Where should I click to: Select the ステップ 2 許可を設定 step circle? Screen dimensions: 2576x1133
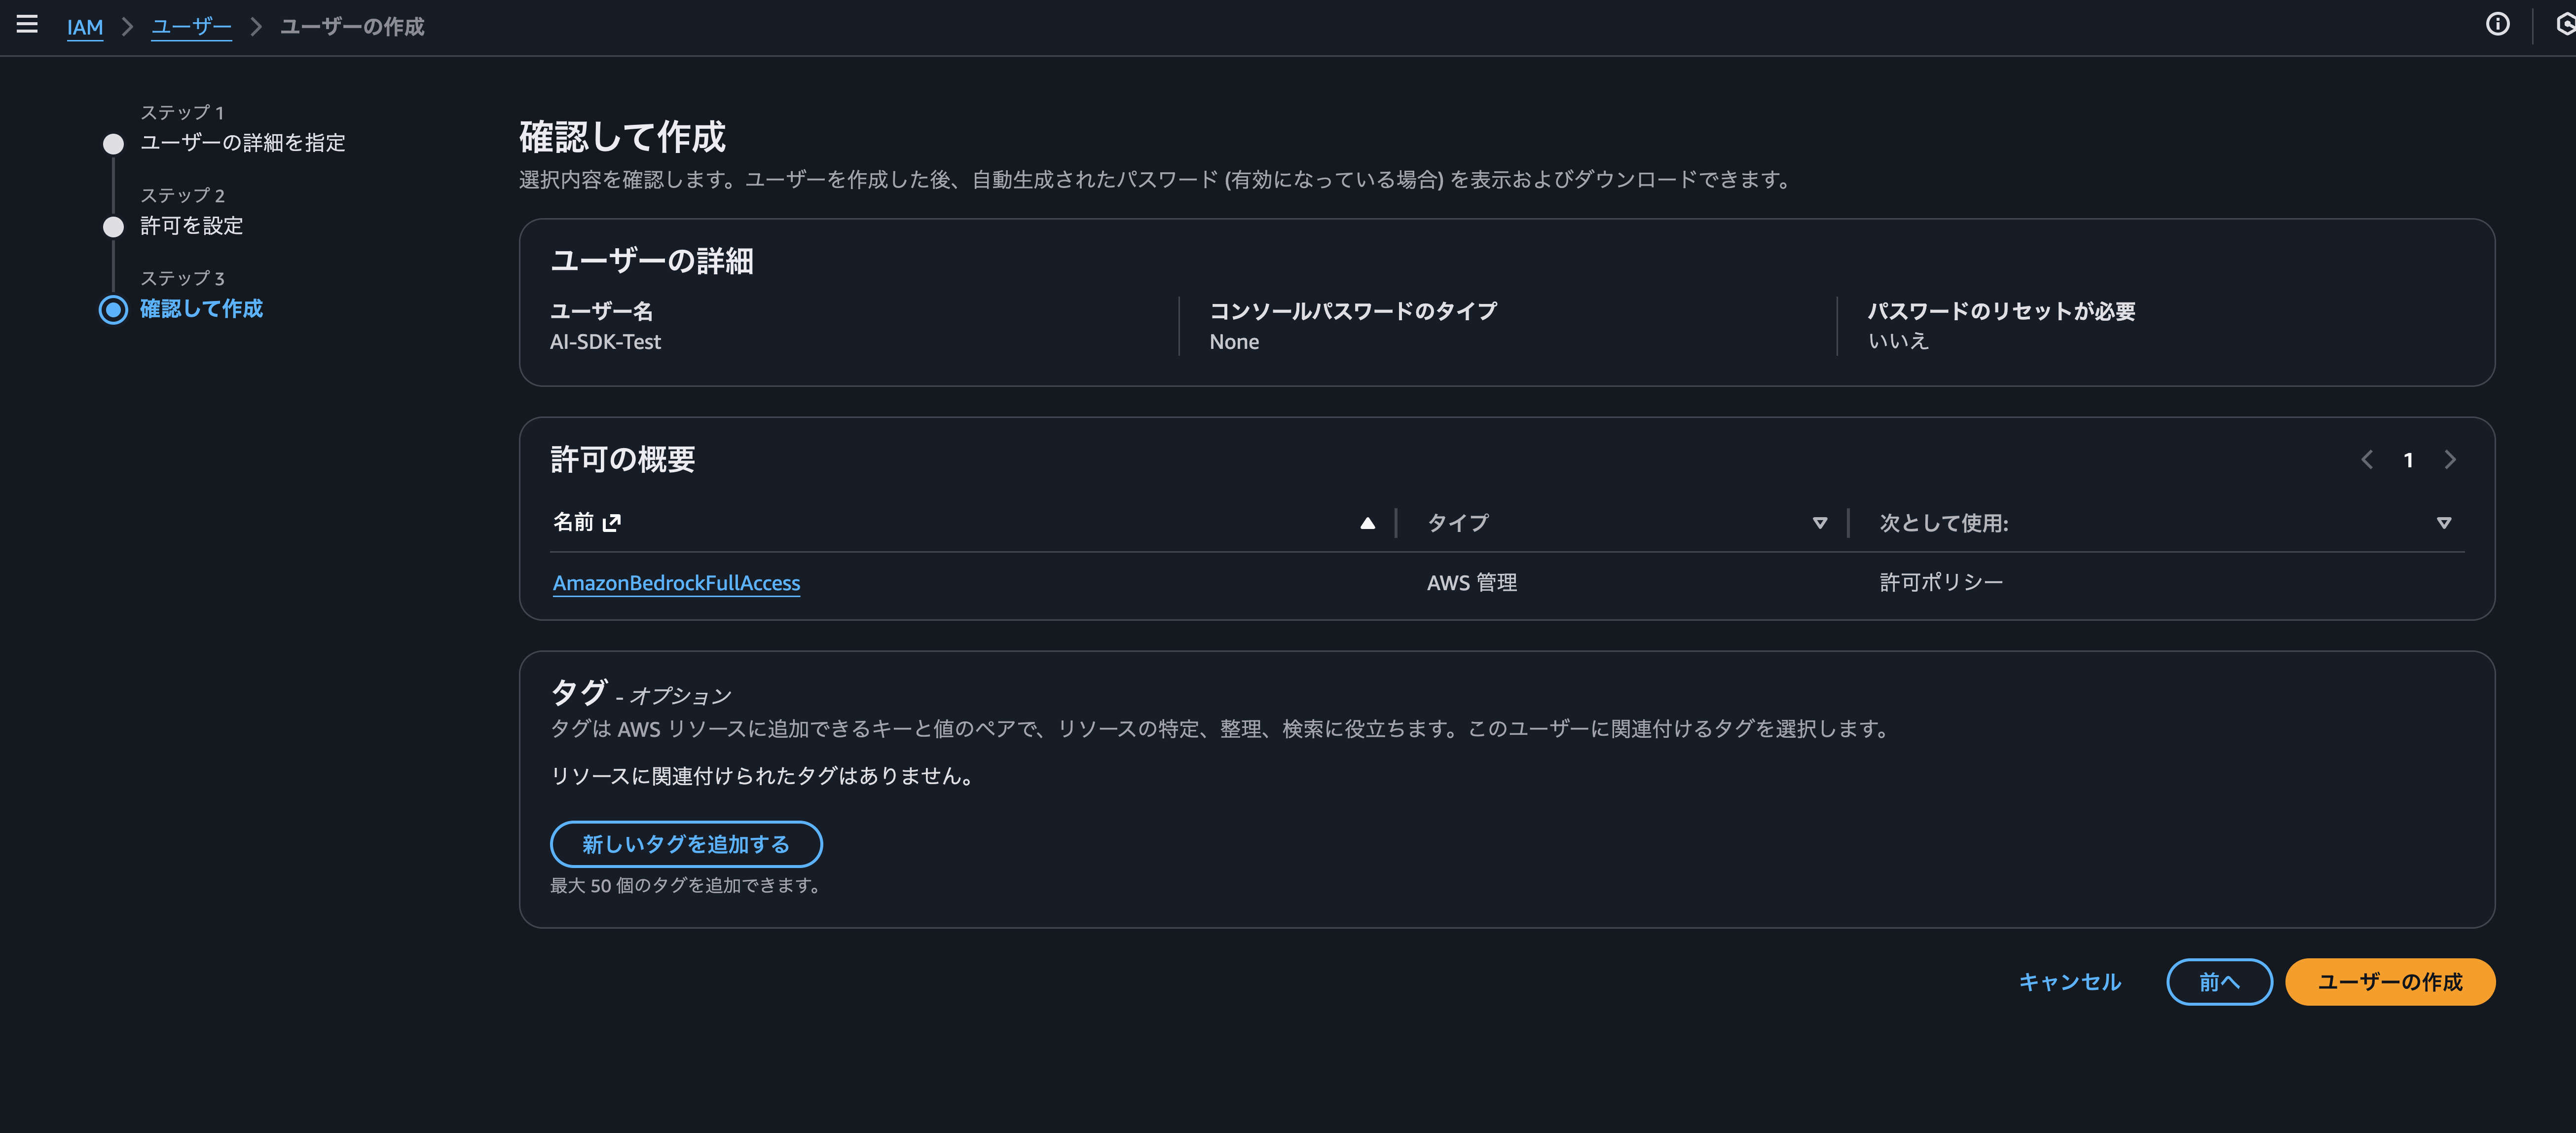coord(113,226)
